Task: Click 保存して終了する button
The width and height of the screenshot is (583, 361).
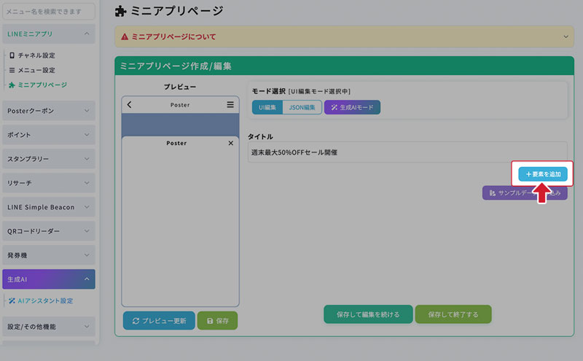Action: click(x=453, y=314)
